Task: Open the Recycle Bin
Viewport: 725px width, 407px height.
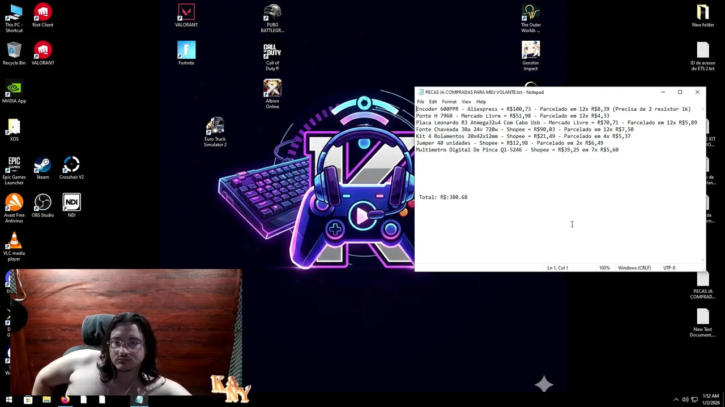Action: click(14, 54)
